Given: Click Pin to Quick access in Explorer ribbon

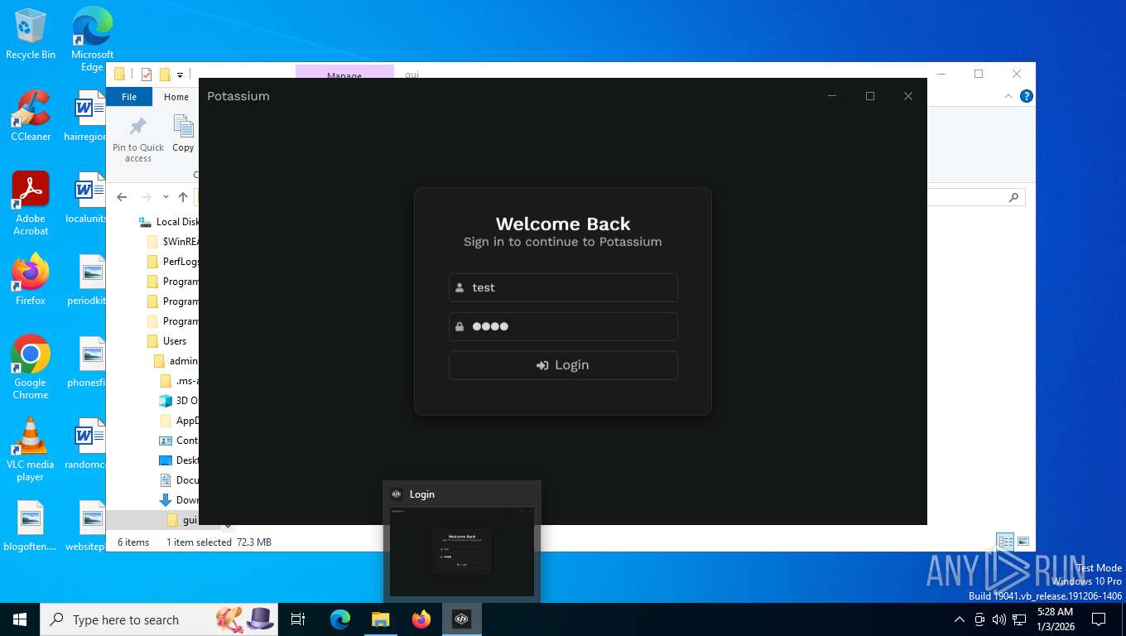Looking at the screenshot, I should 138,139.
